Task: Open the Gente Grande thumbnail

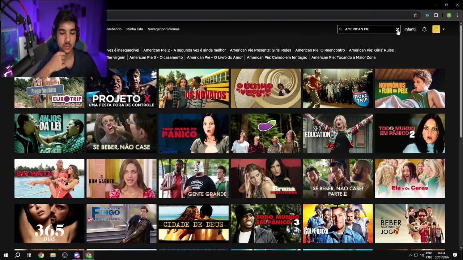Action: coord(194,178)
